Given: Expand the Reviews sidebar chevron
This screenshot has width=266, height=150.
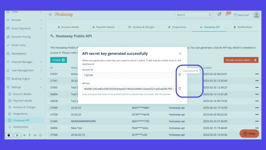Looking at the screenshot, I should 41,20.
